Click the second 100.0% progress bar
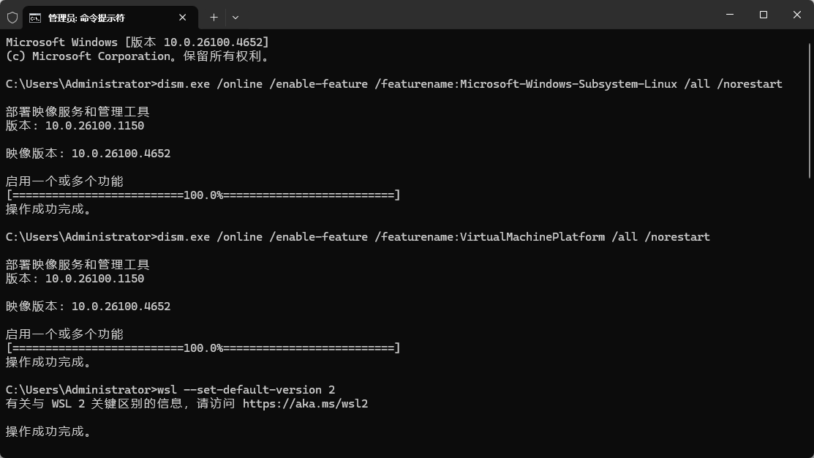 (203, 348)
